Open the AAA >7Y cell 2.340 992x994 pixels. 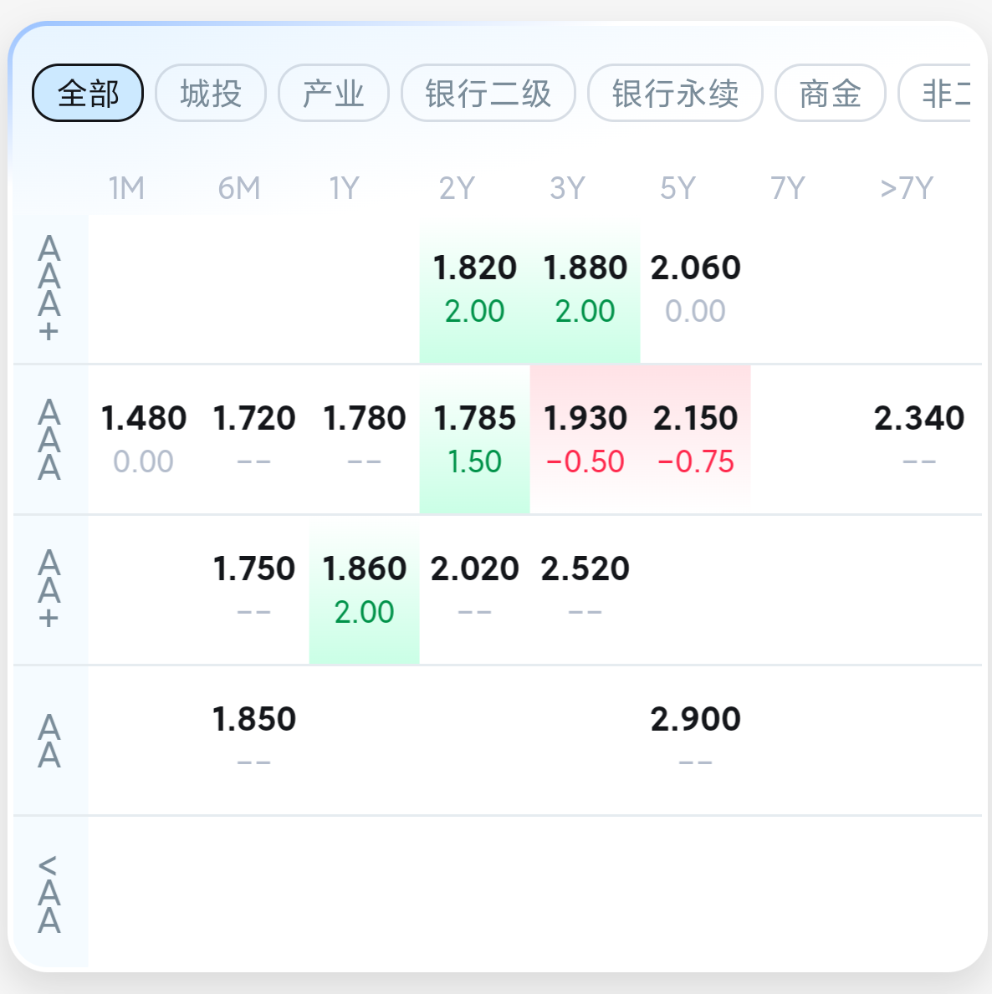tap(919, 439)
